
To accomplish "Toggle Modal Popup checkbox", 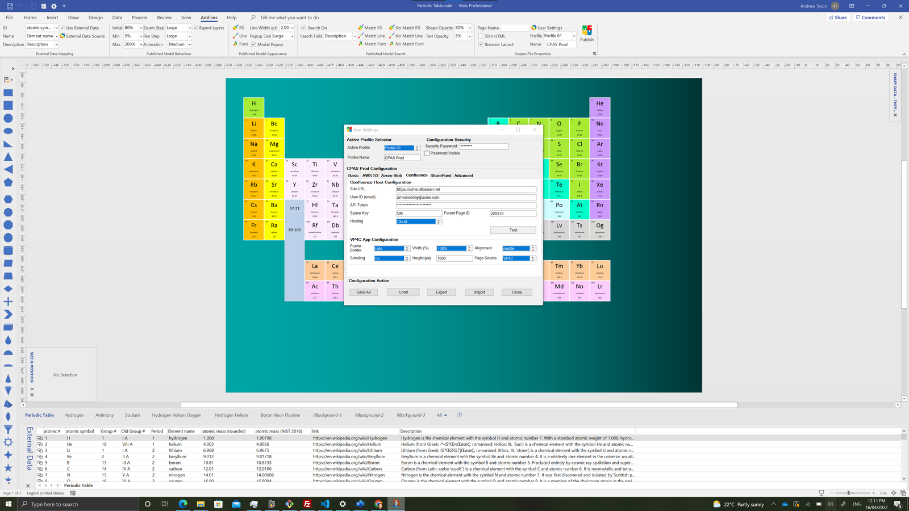I will click(x=253, y=44).
